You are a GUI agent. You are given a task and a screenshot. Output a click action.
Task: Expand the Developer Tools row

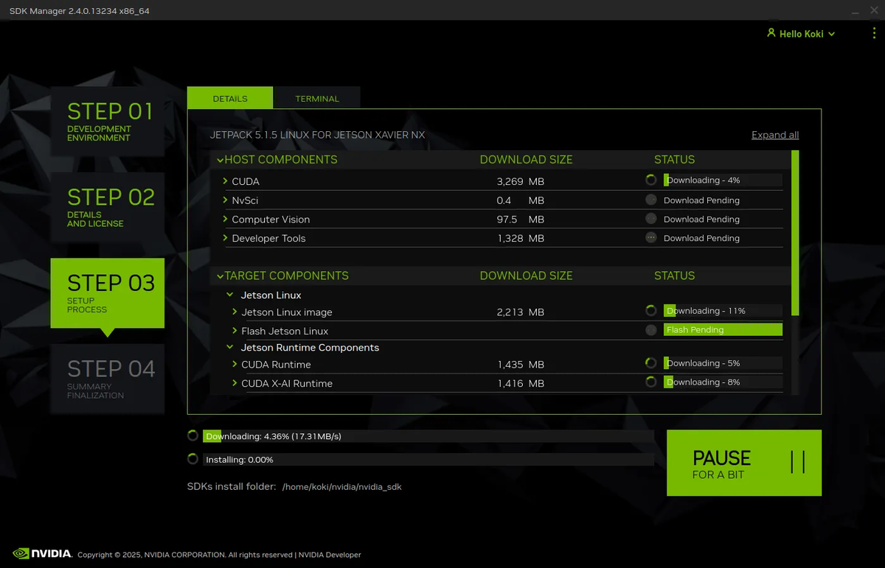tap(226, 238)
